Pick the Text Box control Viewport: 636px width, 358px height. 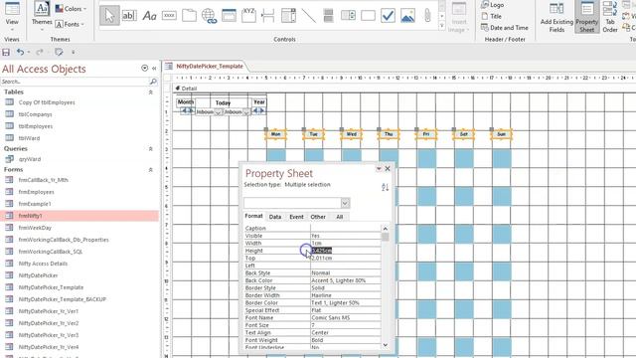tap(129, 16)
